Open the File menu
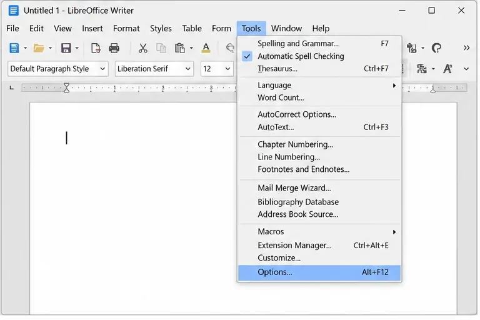This screenshot has height=320, width=480. 12,29
